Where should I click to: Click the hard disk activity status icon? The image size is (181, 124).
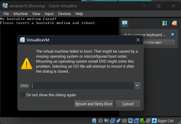tap(94, 121)
